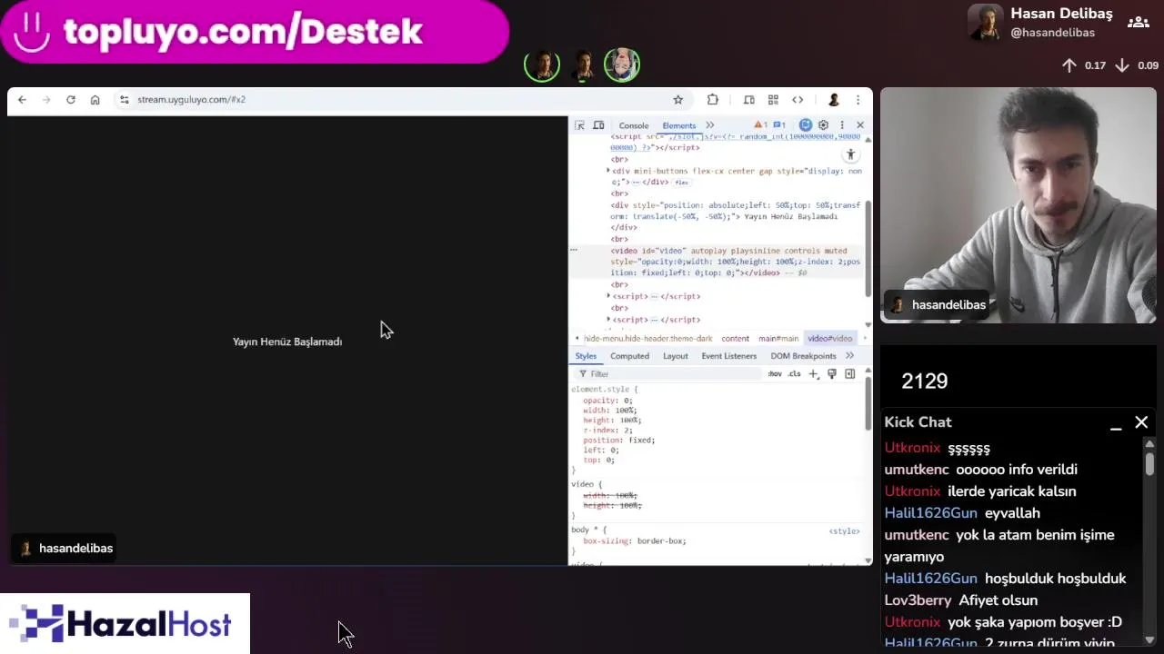Show more Styles sidebar tabs
The width and height of the screenshot is (1164, 654).
[x=849, y=356]
